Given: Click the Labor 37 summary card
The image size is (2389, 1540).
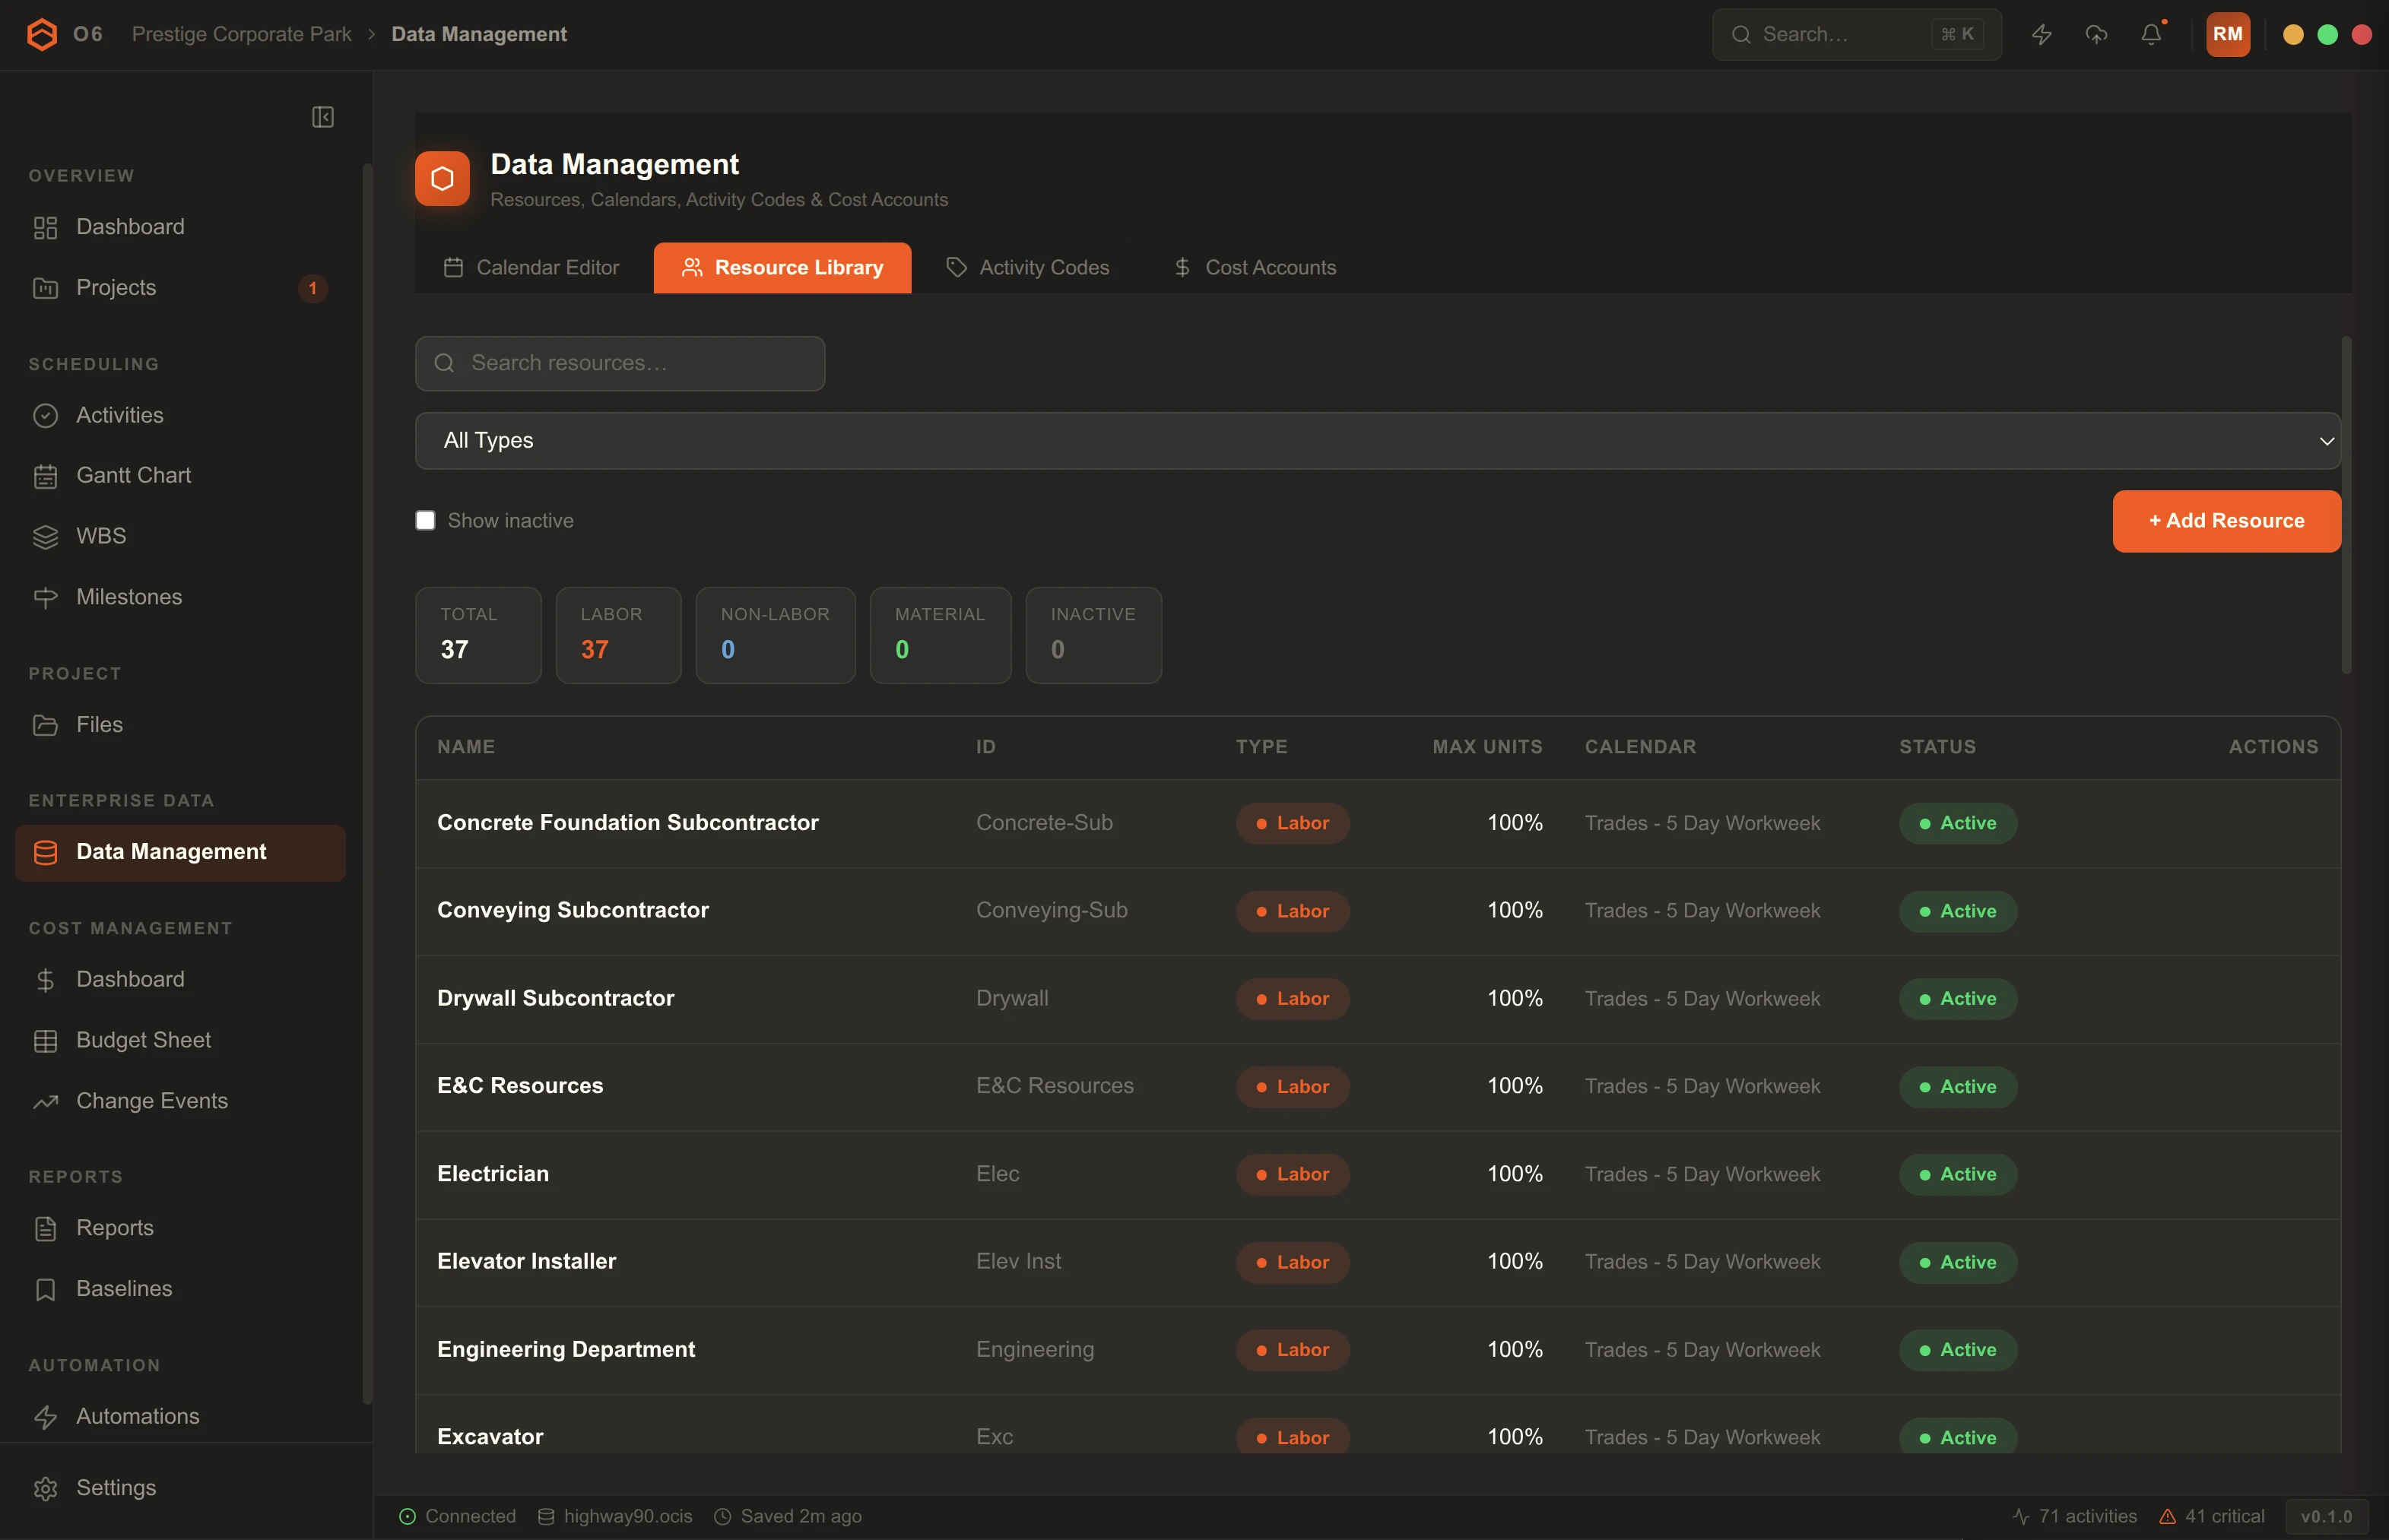Looking at the screenshot, I should (618, 635).
